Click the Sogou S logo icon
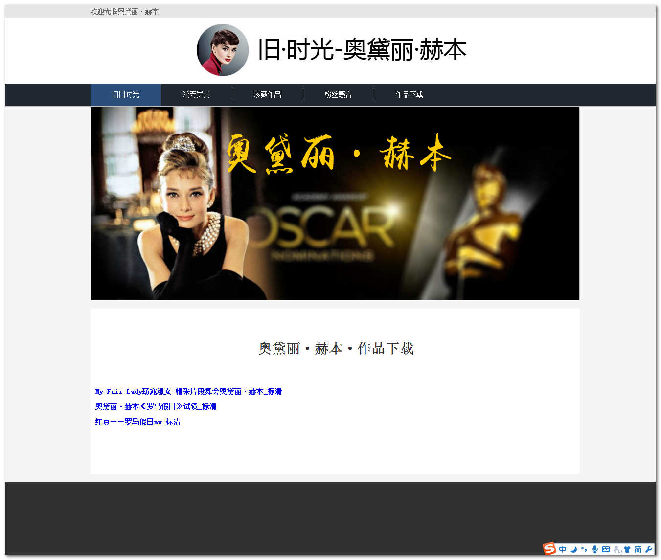 click(549, 548)
